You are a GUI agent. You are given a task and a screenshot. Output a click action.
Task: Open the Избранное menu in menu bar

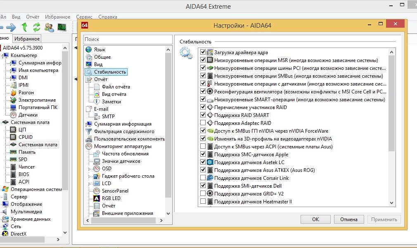click(x=57, y=17)
